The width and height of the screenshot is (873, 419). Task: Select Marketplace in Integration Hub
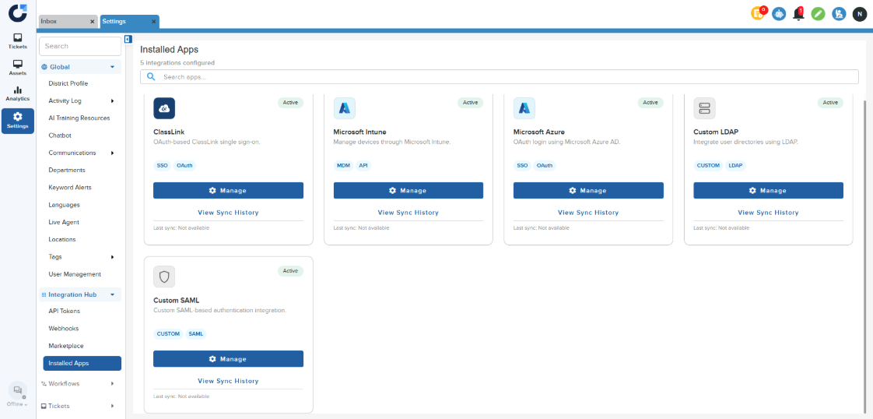(66, 346)
